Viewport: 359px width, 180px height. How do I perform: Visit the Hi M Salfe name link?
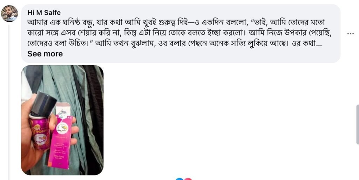click(x=44, y=13)
